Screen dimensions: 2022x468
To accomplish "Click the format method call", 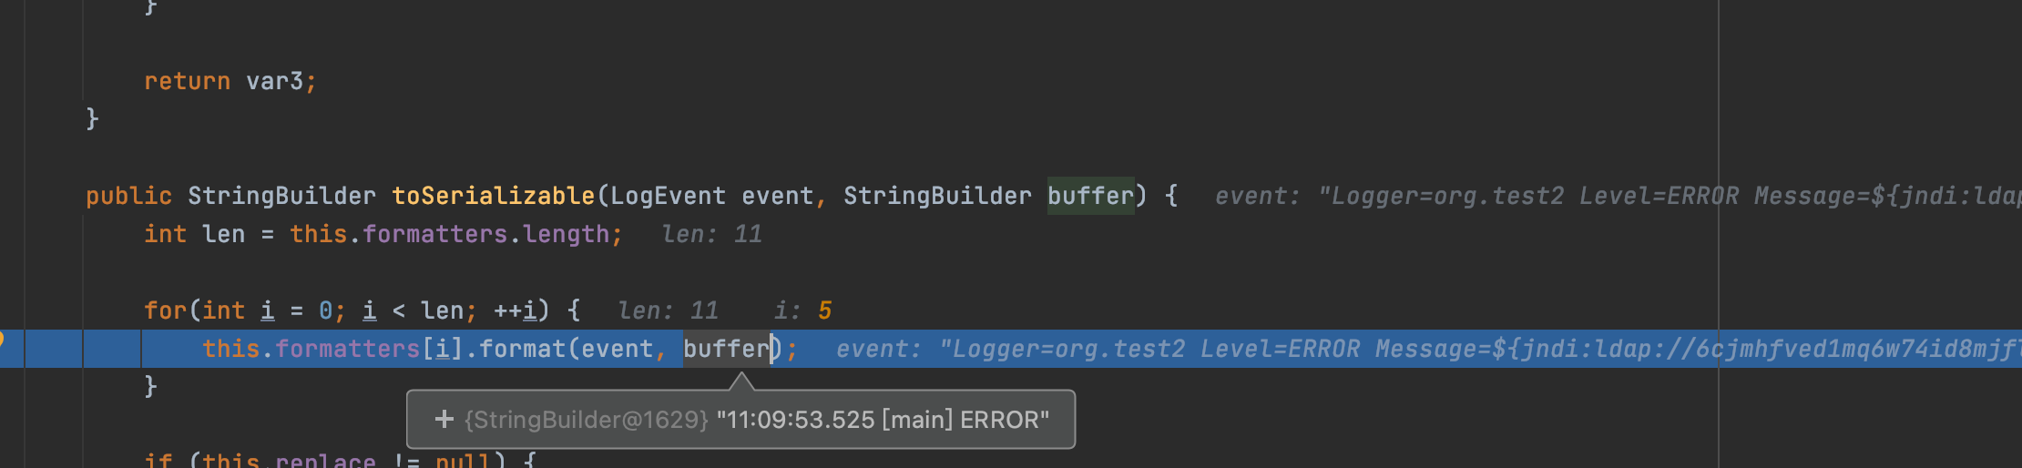I will [x=522, y=349].
